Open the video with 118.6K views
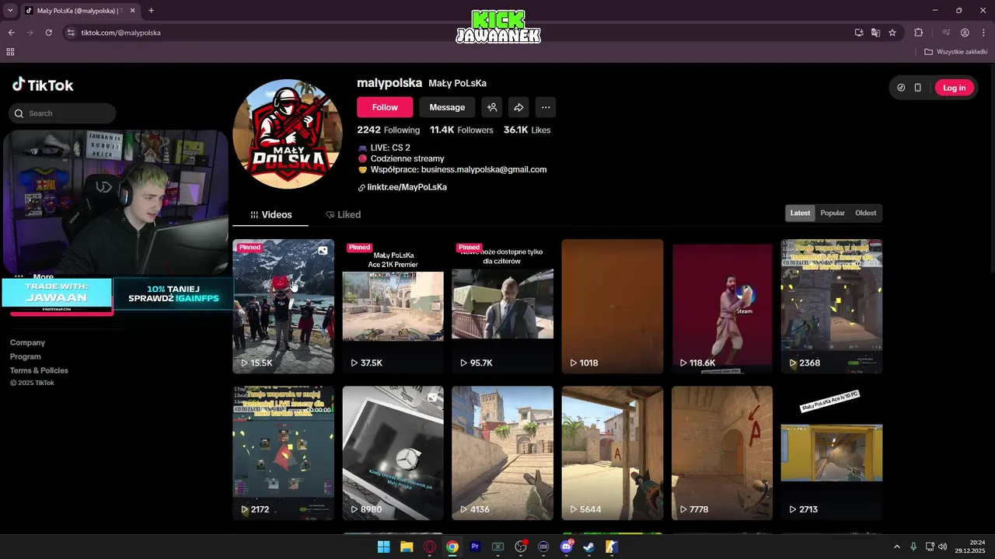Screen dimensions: 995x559 [x=722, y=306]
